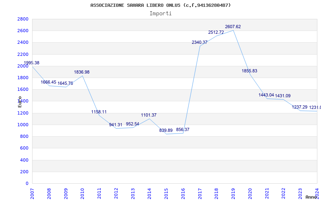Select the x-axis year 2022
Screen dimensions: 321x201
284,194
